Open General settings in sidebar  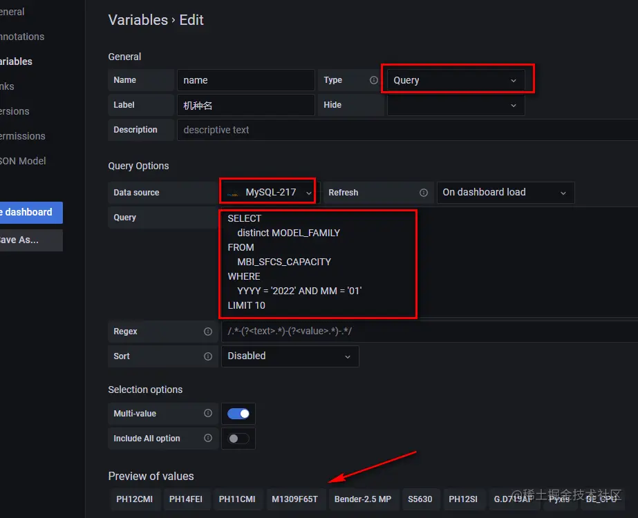click(x=12, y=12)
